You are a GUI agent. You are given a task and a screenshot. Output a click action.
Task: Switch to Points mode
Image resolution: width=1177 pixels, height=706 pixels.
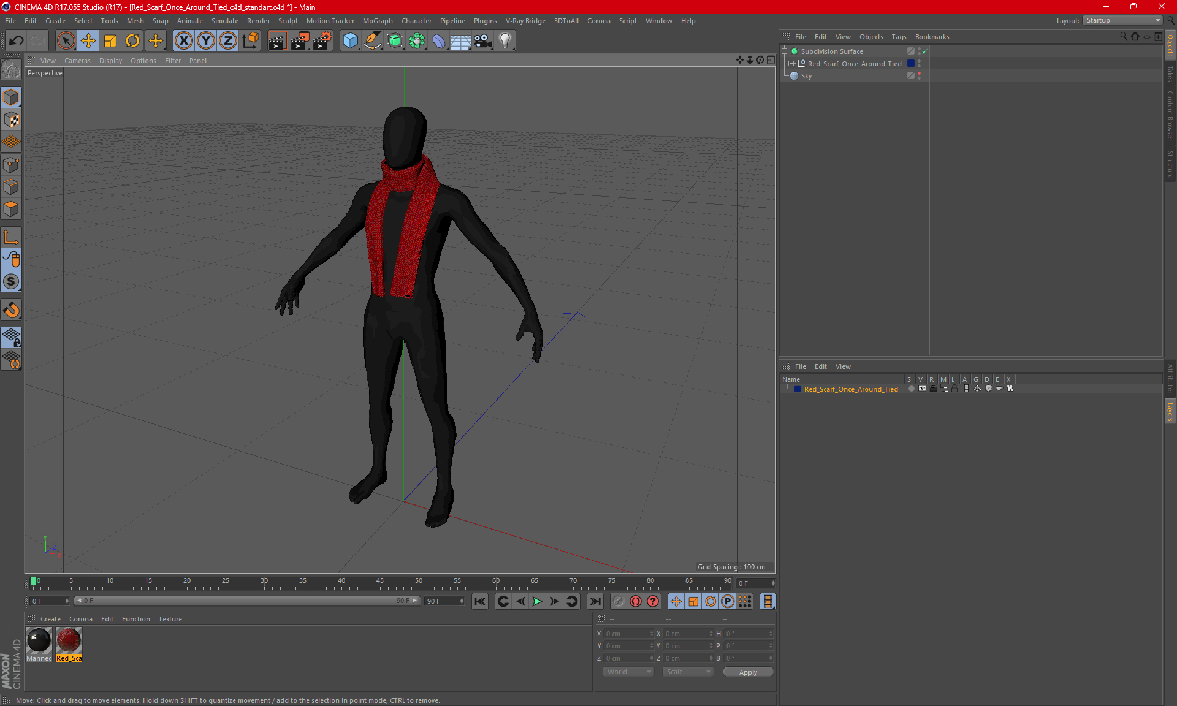(x=11, y=165)
